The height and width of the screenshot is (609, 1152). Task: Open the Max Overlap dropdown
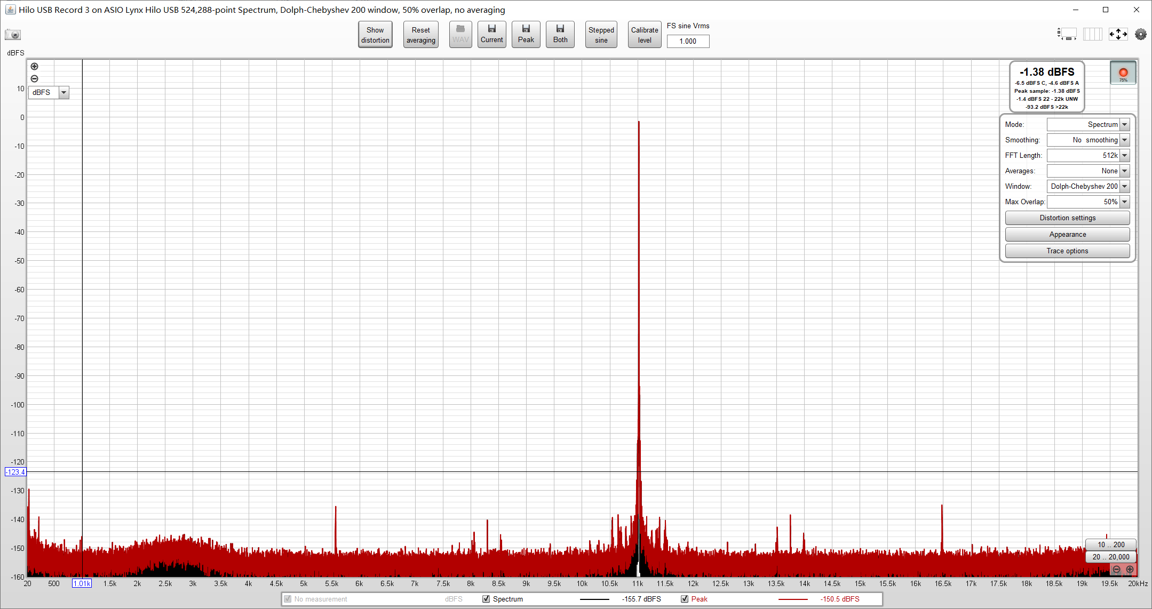(x=1124, y=202)
